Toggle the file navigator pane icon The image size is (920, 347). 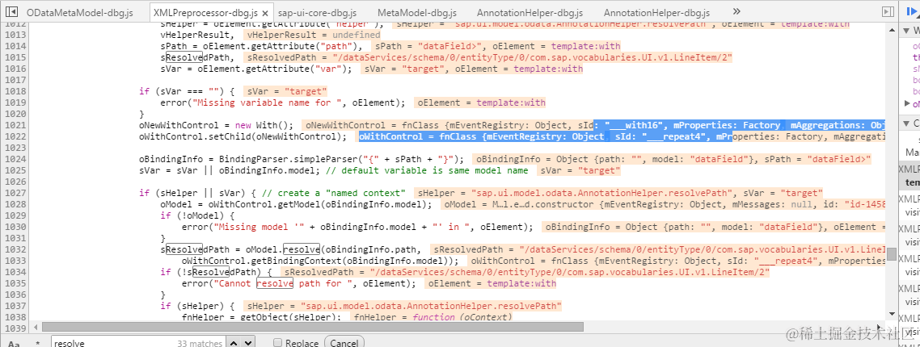click(11, 11)
